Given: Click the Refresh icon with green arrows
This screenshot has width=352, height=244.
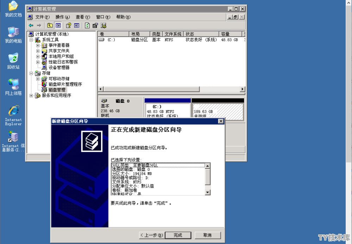Looking at the screenshot, I should pos(87,25).
